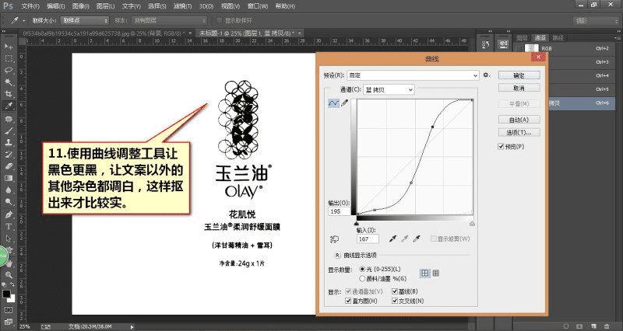Open the 预设(R) preset dropdown
This screenshot has width=623, height=331.
(412, 75)
